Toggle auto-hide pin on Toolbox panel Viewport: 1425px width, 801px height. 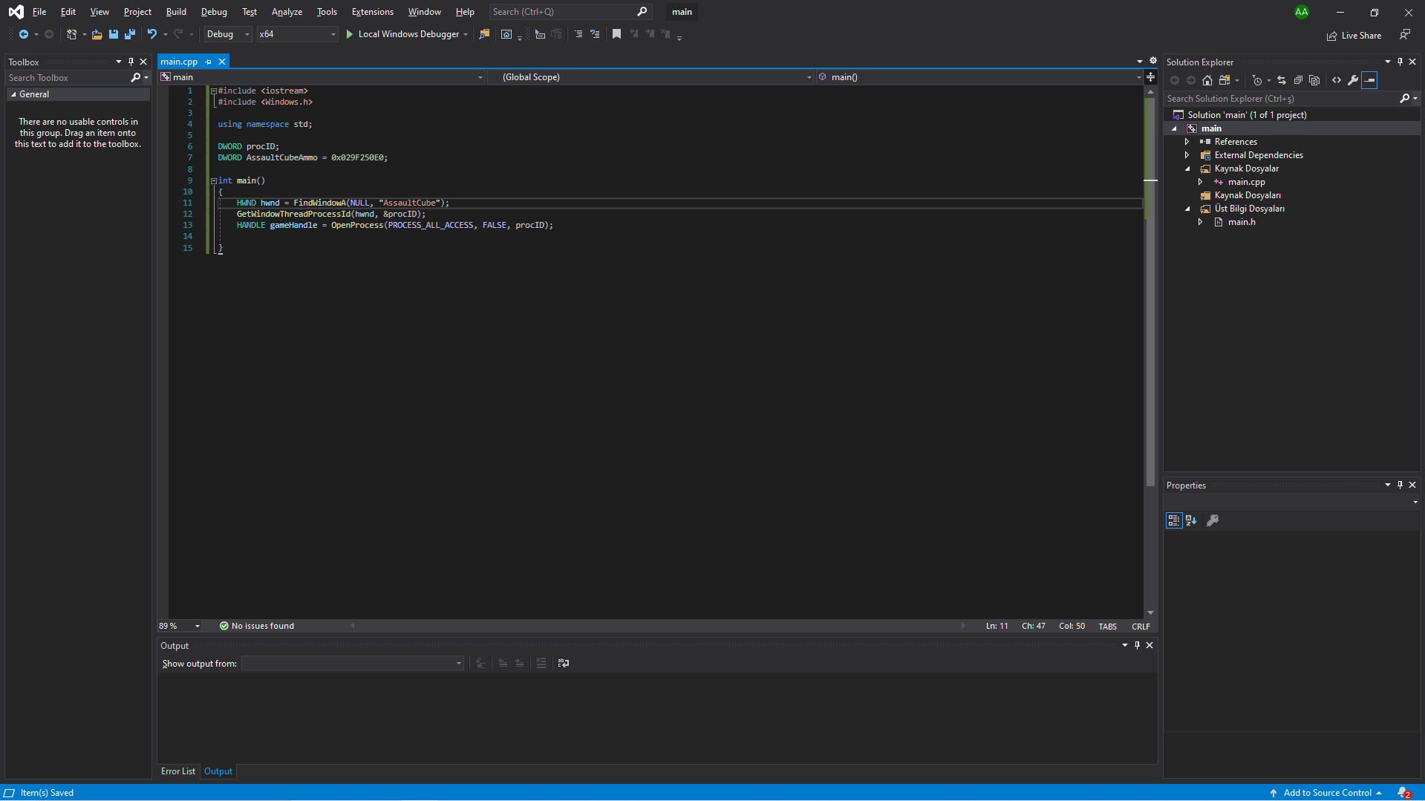pos(131,62)
